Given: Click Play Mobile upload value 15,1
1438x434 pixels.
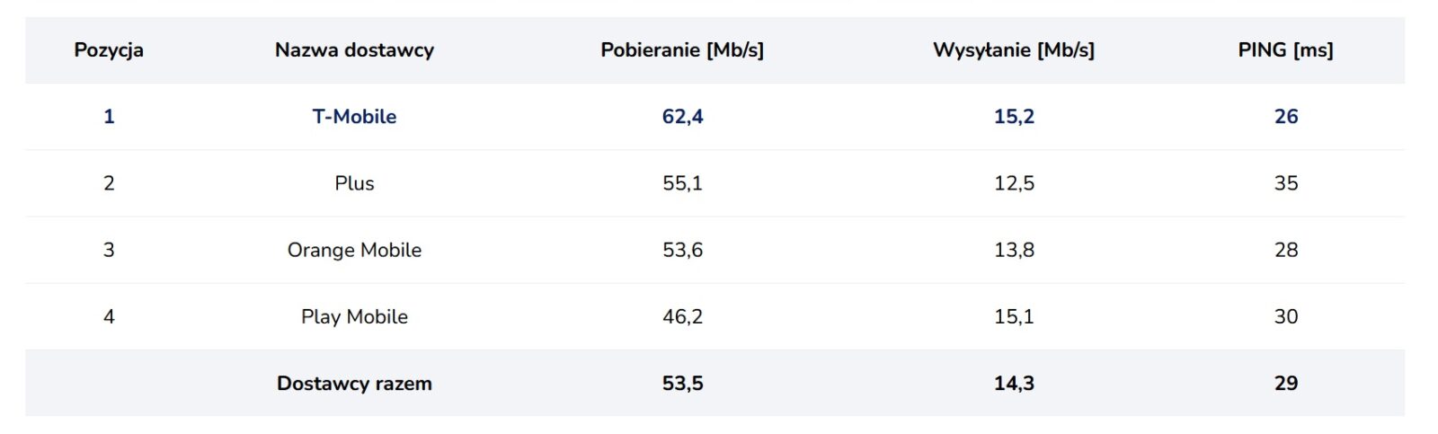Looking at the screenshot, I should (1014, 316).
